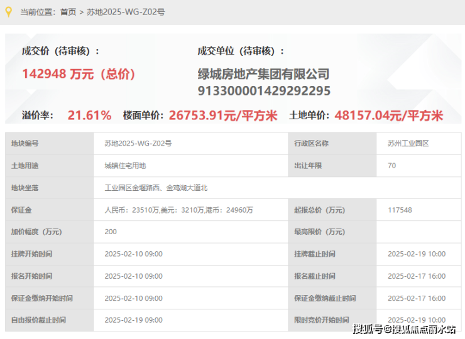Select the company code 913300001429292295
This screenshot has width=465, height=339.
(x=264, y=91)
